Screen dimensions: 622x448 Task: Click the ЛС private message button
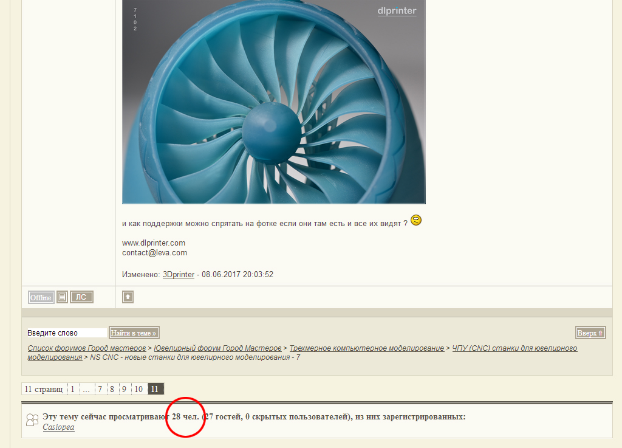[81, 297]
